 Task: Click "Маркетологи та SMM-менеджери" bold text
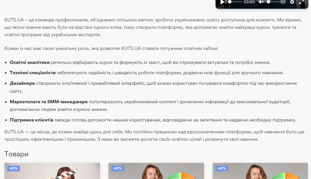tap(49, 102)
